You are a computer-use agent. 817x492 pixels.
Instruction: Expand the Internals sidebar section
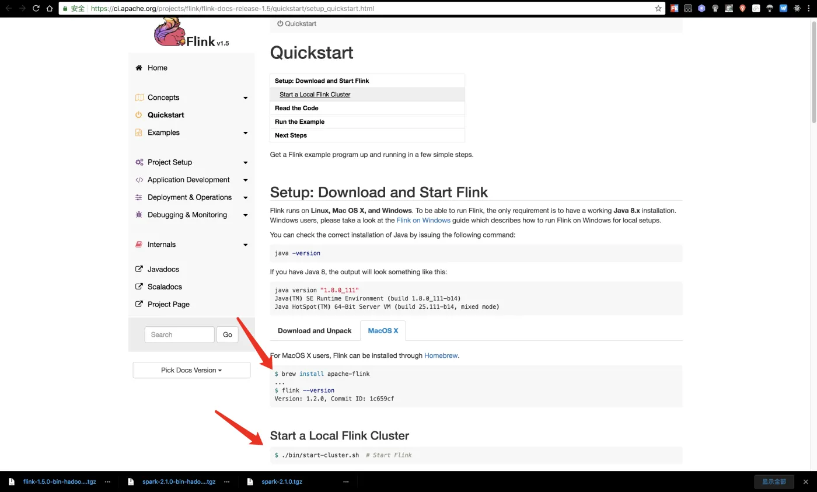click(246, 245)
